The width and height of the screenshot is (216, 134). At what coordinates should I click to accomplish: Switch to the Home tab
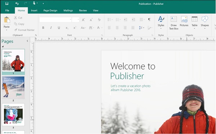tap(21, 10)
